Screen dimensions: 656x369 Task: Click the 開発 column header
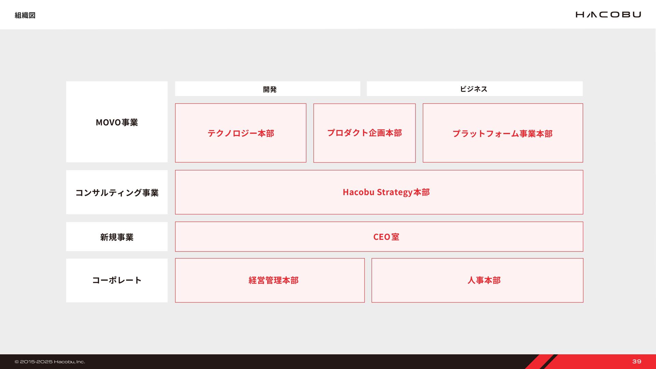tap(268, 89)
